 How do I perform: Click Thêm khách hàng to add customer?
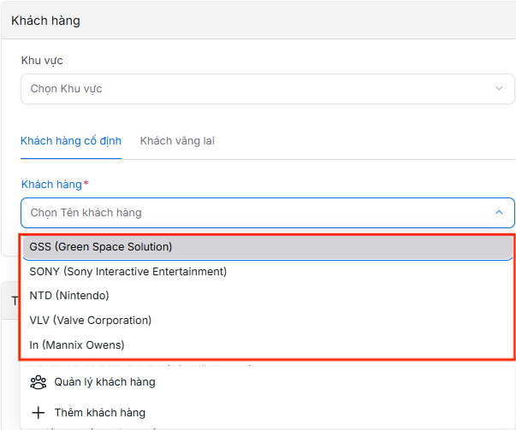(x=99, y=413)
